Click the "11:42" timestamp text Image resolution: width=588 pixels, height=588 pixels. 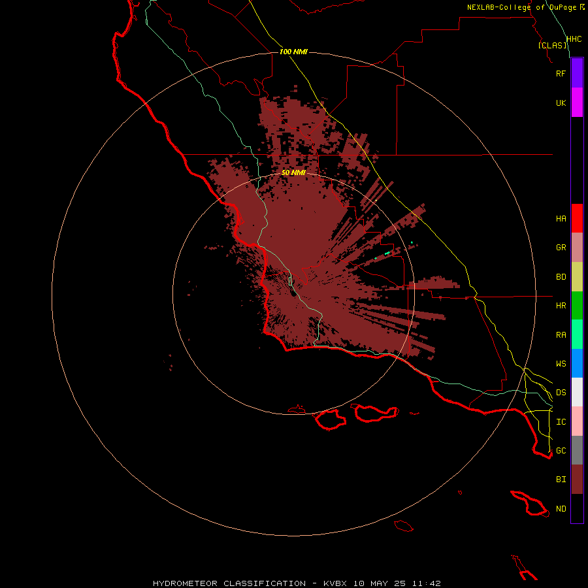pyautogui.click(x=427, y=583)
